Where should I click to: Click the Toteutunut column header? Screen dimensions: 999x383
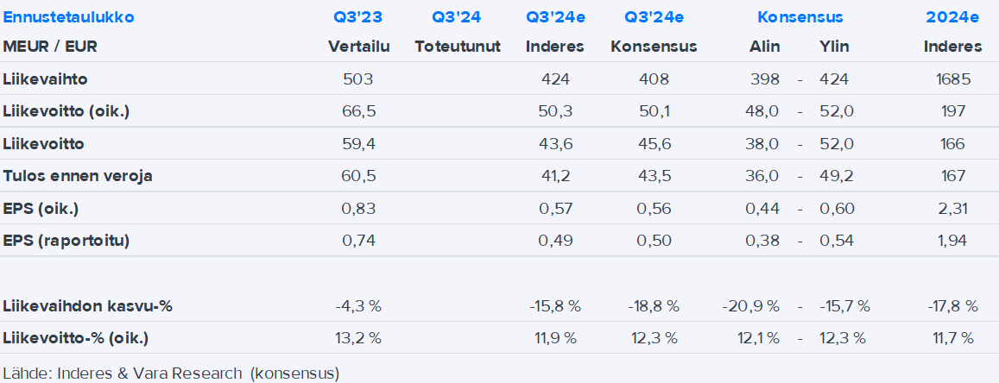point(457,47)
